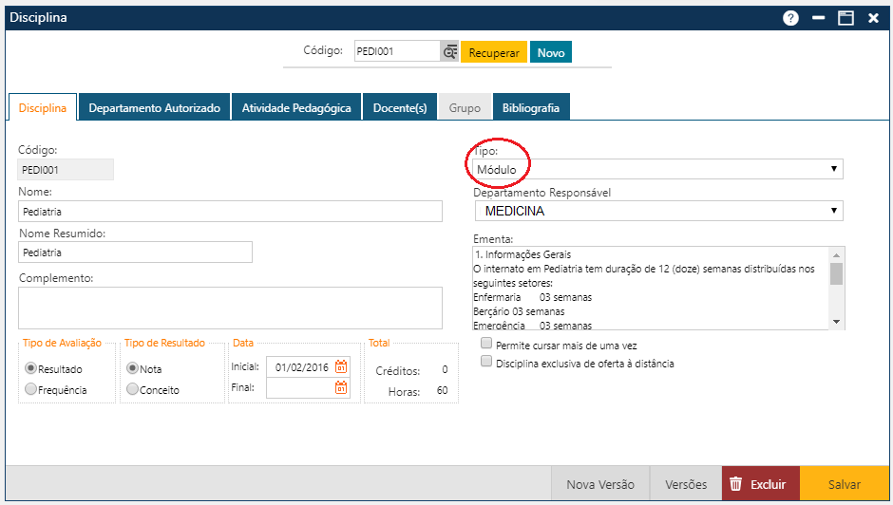The width and height of the screenshot is (893, 505).
Task: Select the Frequência radio option
Action: pos(31,389)
